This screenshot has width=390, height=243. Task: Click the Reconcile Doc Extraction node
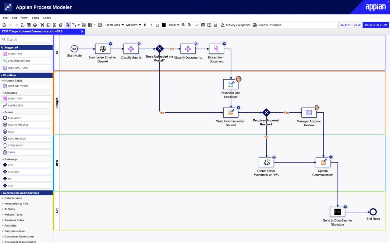click(231, 84)
